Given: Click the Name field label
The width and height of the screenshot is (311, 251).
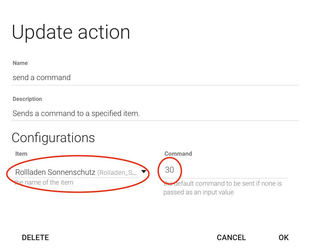Looking at the screenshot, I should pos(20,63).
